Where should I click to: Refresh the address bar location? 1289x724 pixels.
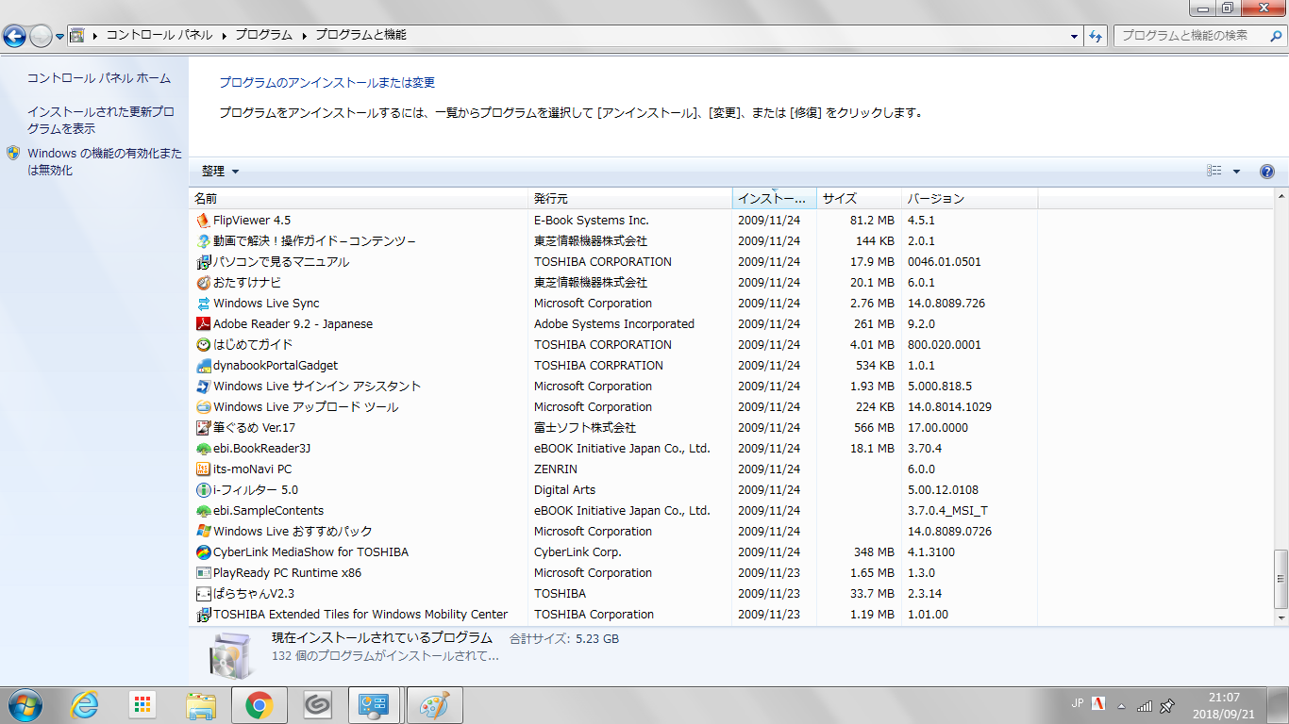1096,36
